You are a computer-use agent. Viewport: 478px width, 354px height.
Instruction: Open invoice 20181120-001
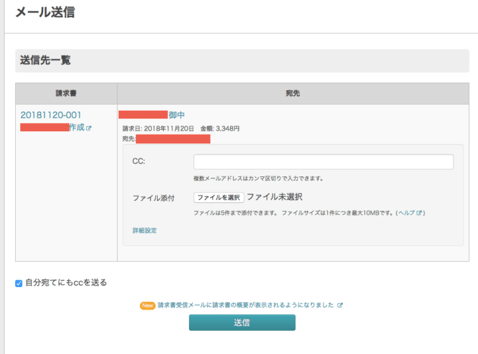(51, 115)
